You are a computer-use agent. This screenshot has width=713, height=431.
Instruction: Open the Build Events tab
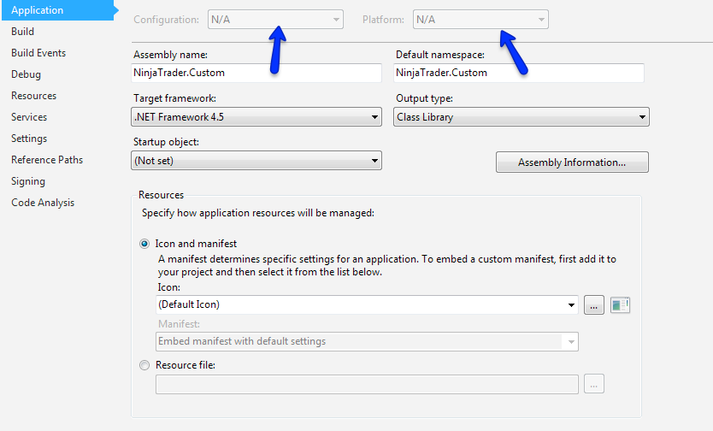38,53
